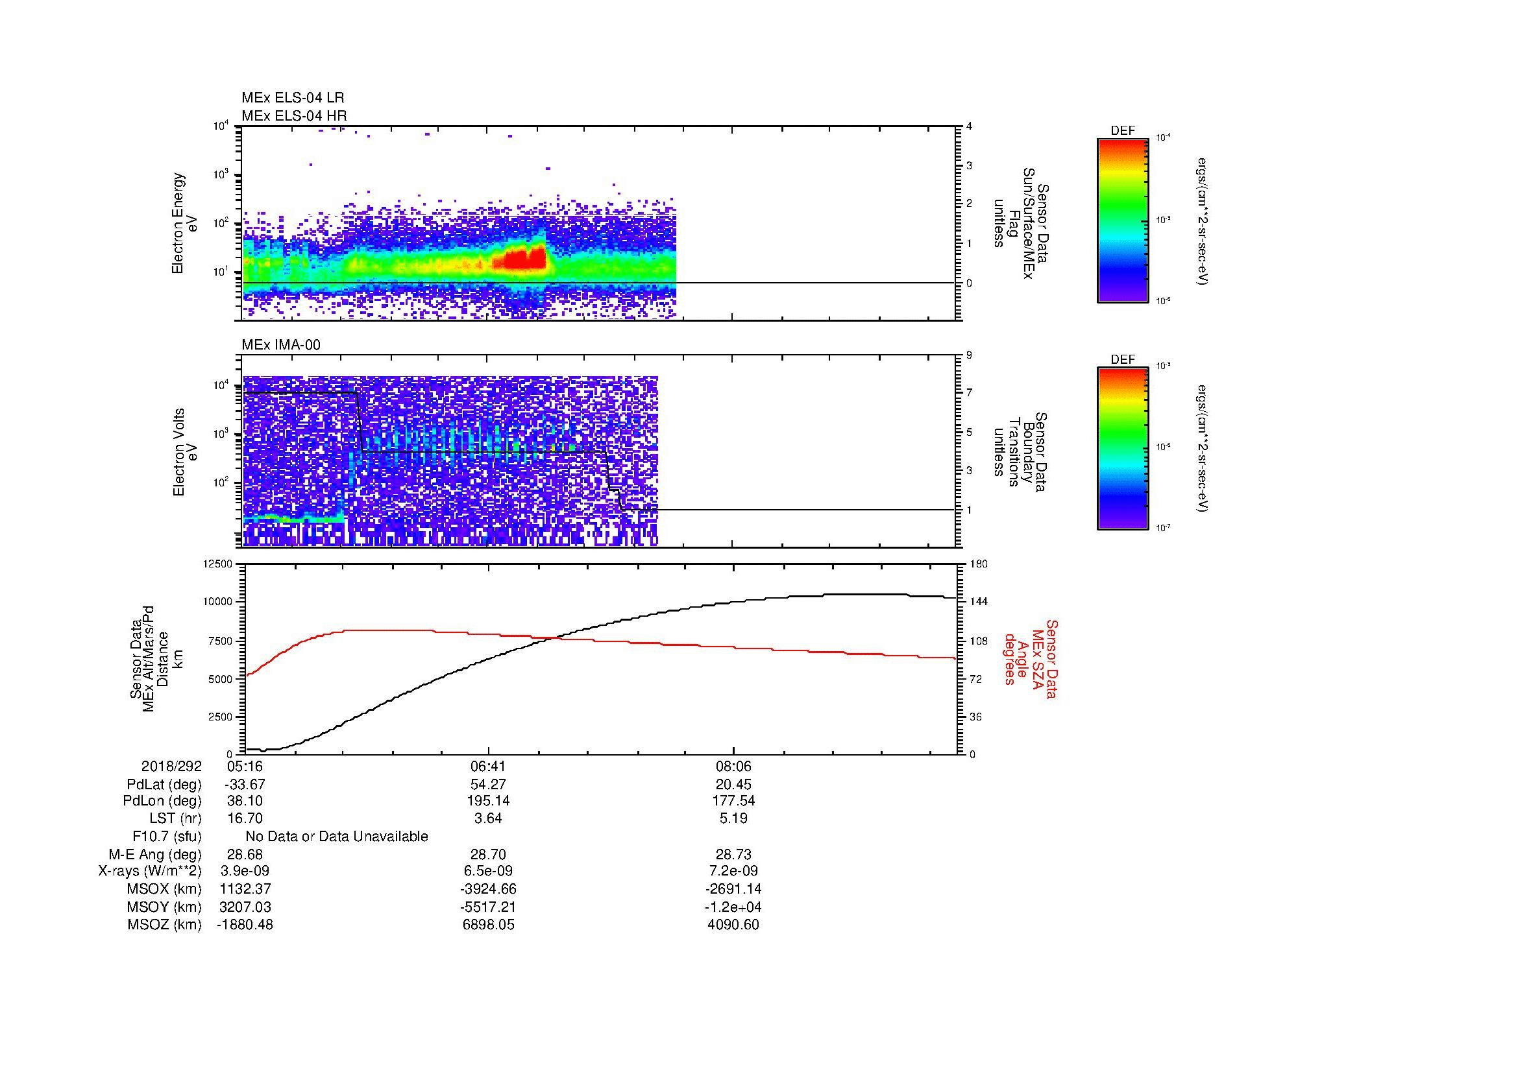Viewport: 1518px width, 1072px height.
Task: Click the top colorbar units 'ergs/(cm**2-sr-sec-eV)'
Action: [1204, 221]
